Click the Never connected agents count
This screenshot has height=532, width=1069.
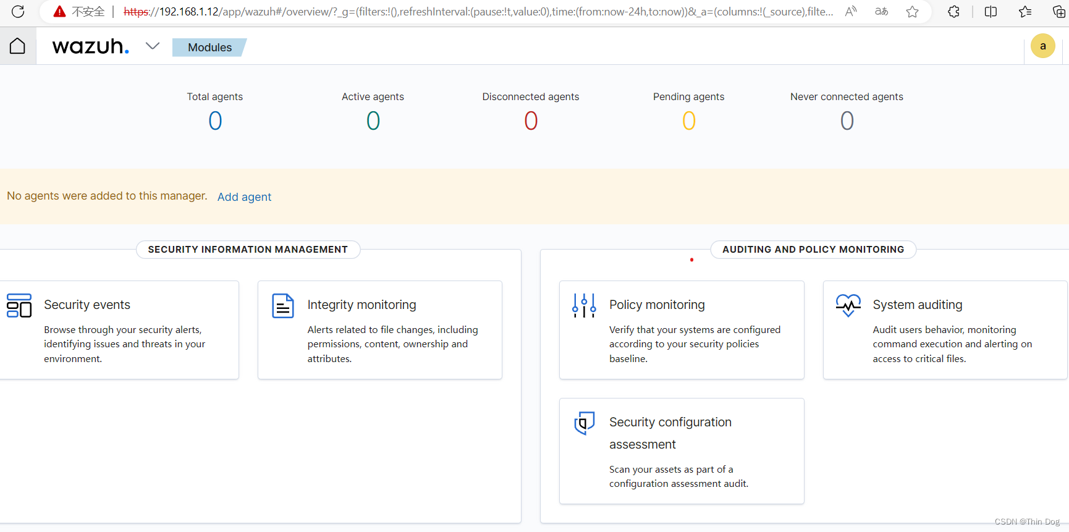point(847,120)
